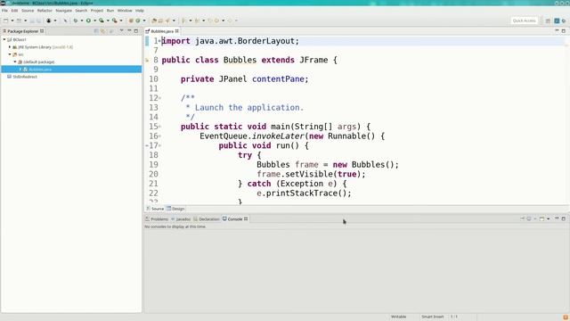Close the Console view tab
This screenshot has height=321, width=570.
click(246, 218)
